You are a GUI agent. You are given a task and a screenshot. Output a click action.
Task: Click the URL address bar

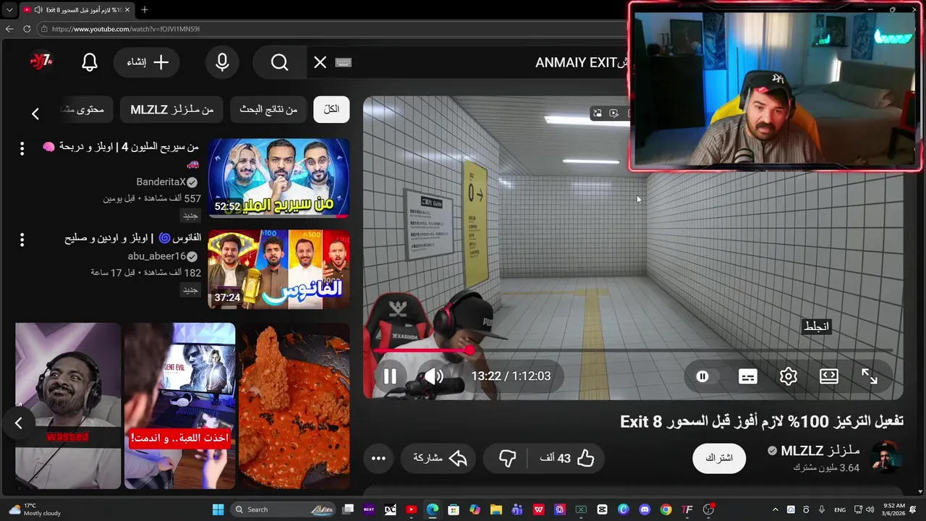[x=333, y=29]
